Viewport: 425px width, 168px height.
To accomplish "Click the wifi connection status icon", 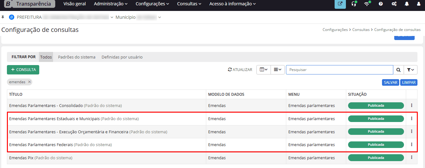I will (367, 4).
